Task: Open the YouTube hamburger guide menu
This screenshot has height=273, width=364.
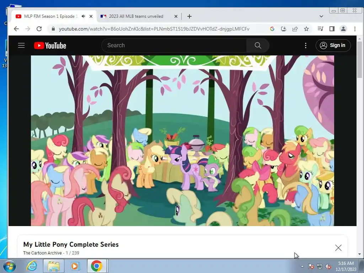Action: [x=21, y=45]
